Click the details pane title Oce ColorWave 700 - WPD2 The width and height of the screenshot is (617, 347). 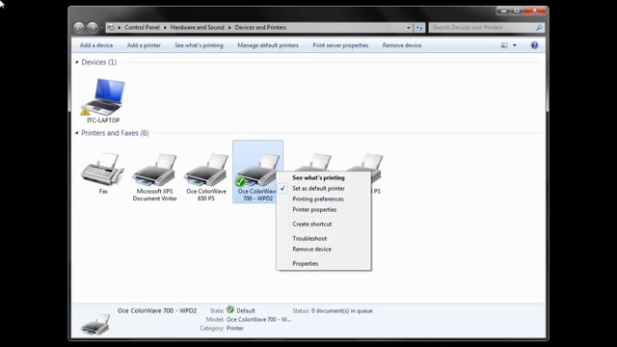(x=157, y=310)
